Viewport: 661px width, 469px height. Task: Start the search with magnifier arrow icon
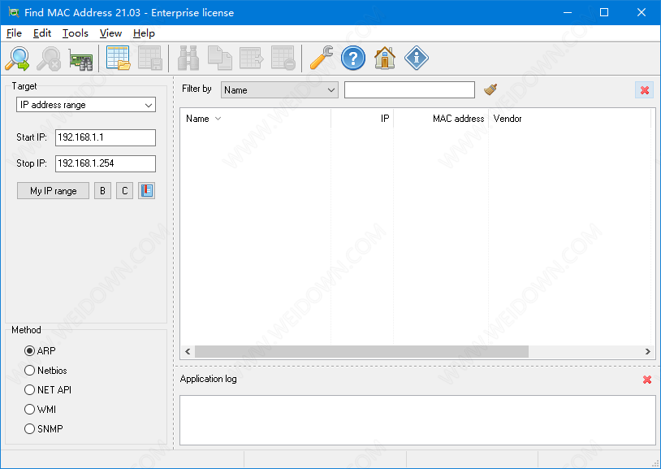click(17, 59)
